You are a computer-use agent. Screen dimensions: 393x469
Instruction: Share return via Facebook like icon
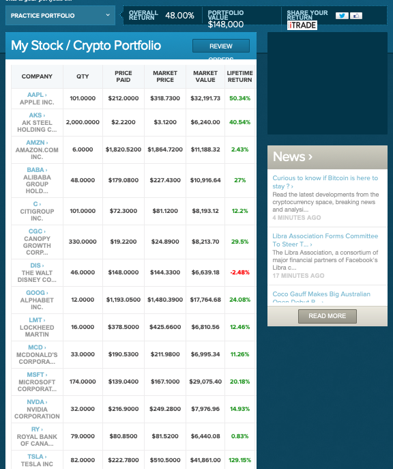pyautogui.click(x=356, y=16)
